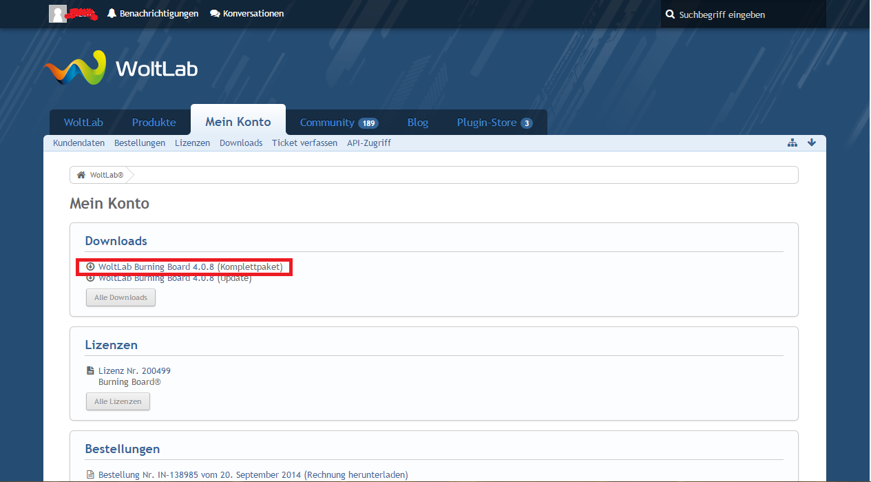Click the down arrow jump icon
Screen dimensions: 871x482
coord(812,143)
